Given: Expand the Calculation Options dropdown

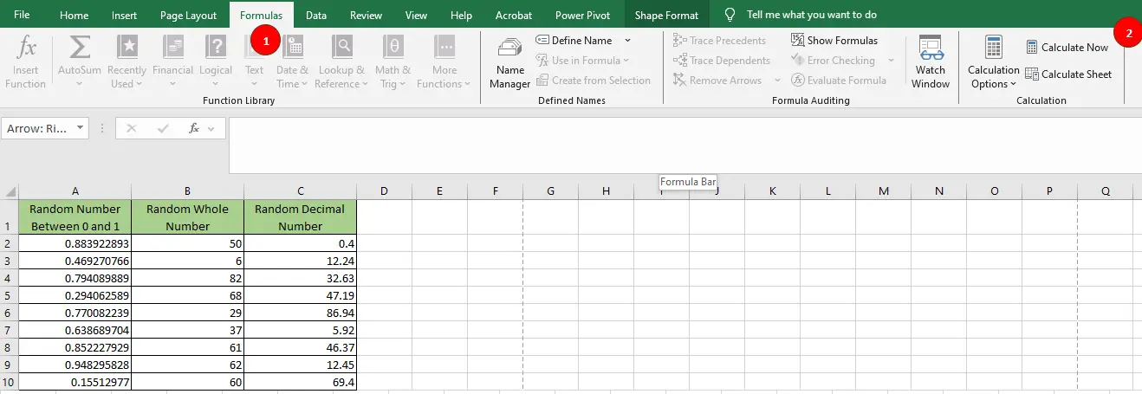Looking at the screenshot, I should coord(994,84).
